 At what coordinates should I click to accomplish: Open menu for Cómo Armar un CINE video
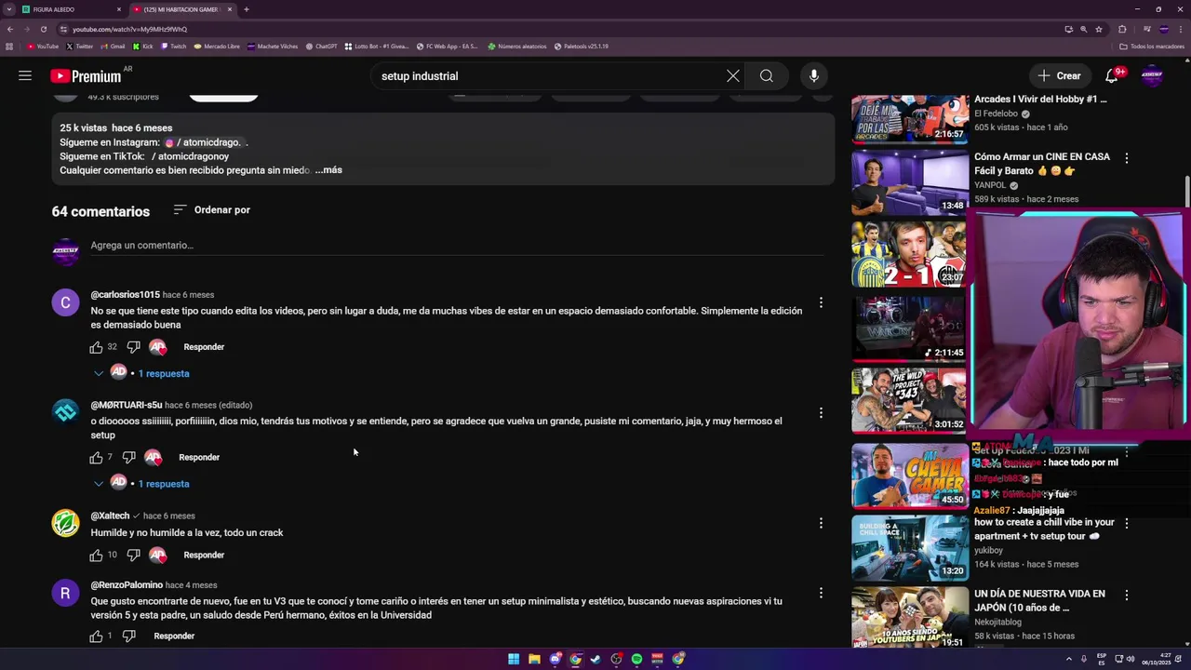click(x=1126, y=158)
